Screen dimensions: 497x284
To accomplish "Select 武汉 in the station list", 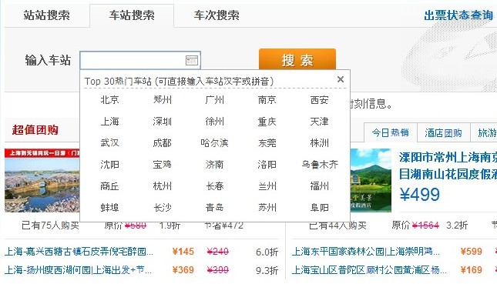I will coord(109,143).
